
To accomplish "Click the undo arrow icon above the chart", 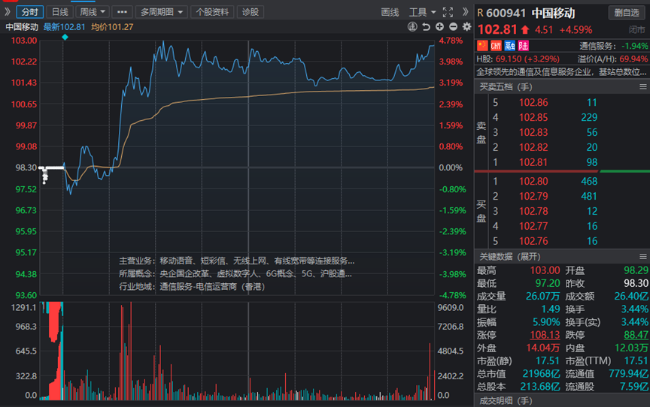I will pyautogui.click(x=426, y=27).
